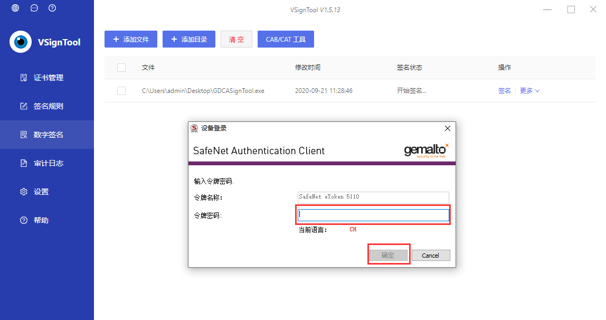Click the 文件 column header

coord(148,68)
